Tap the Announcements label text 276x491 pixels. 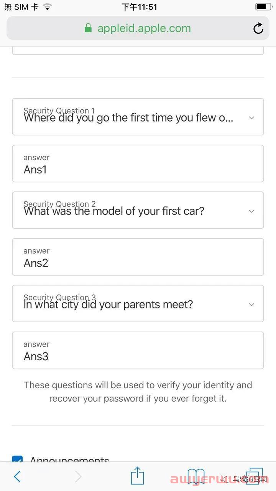click(x=70, y=459)
